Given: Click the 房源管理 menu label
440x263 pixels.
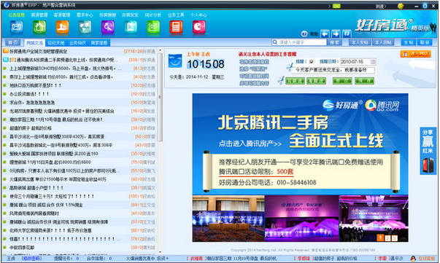Looking at the screenshot, I should [x=39, y=15].
